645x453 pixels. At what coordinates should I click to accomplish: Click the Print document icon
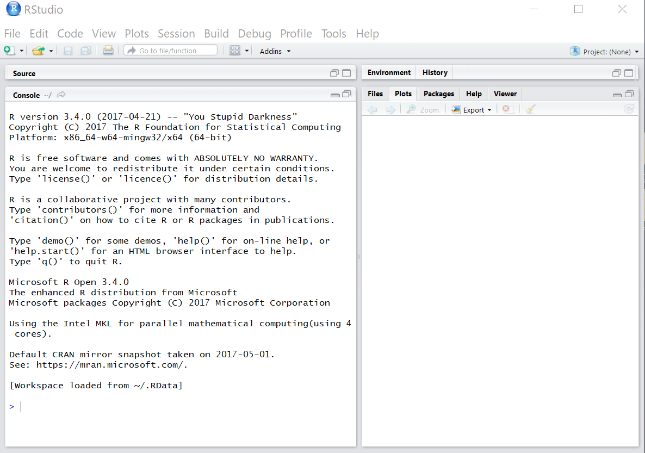point(108,51)
